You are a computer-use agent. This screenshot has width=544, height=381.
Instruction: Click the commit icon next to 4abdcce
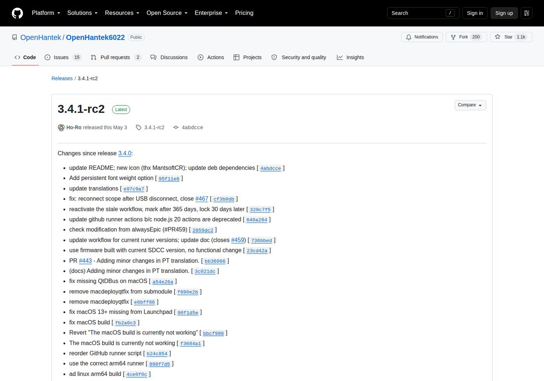tap(176, 128)
